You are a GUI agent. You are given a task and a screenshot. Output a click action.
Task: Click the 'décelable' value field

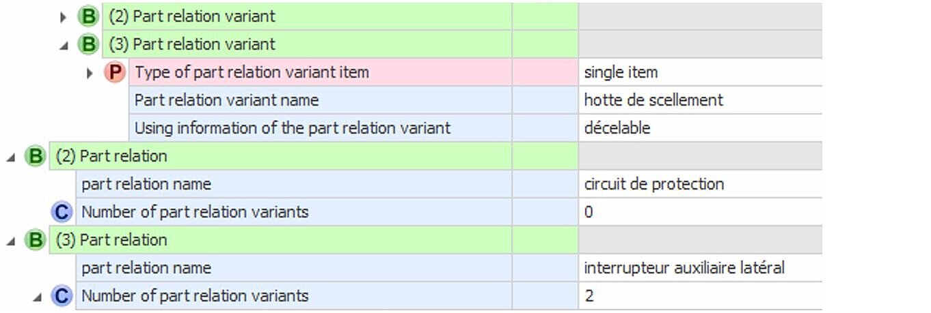coord(700,128)
